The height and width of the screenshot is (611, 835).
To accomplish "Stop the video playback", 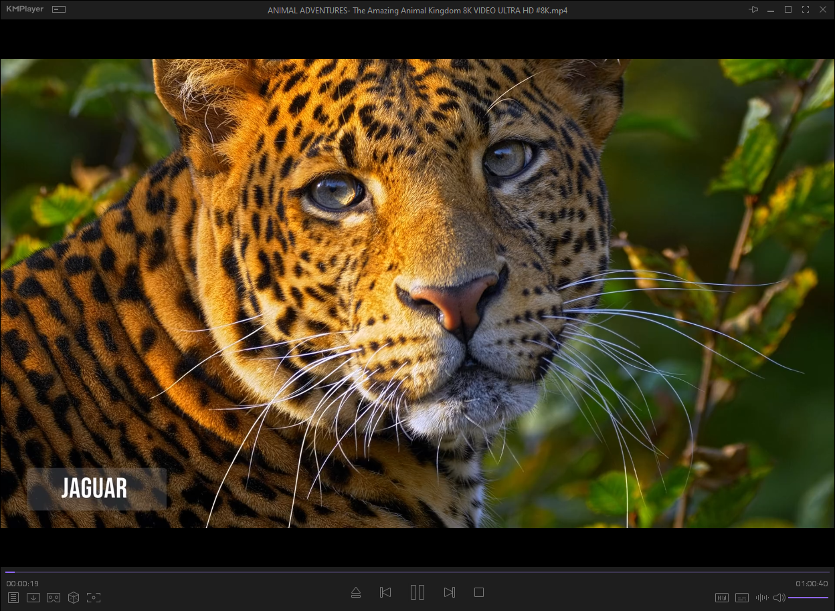I will pos(479,592).
